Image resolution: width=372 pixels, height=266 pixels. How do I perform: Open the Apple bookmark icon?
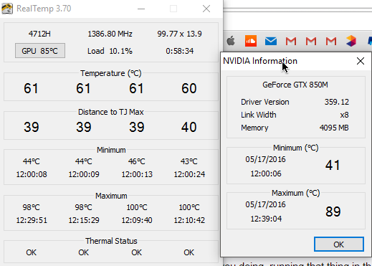click(231, 41)
